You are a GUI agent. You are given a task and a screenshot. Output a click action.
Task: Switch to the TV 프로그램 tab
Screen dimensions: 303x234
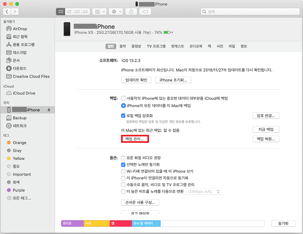tap(156, 46)
